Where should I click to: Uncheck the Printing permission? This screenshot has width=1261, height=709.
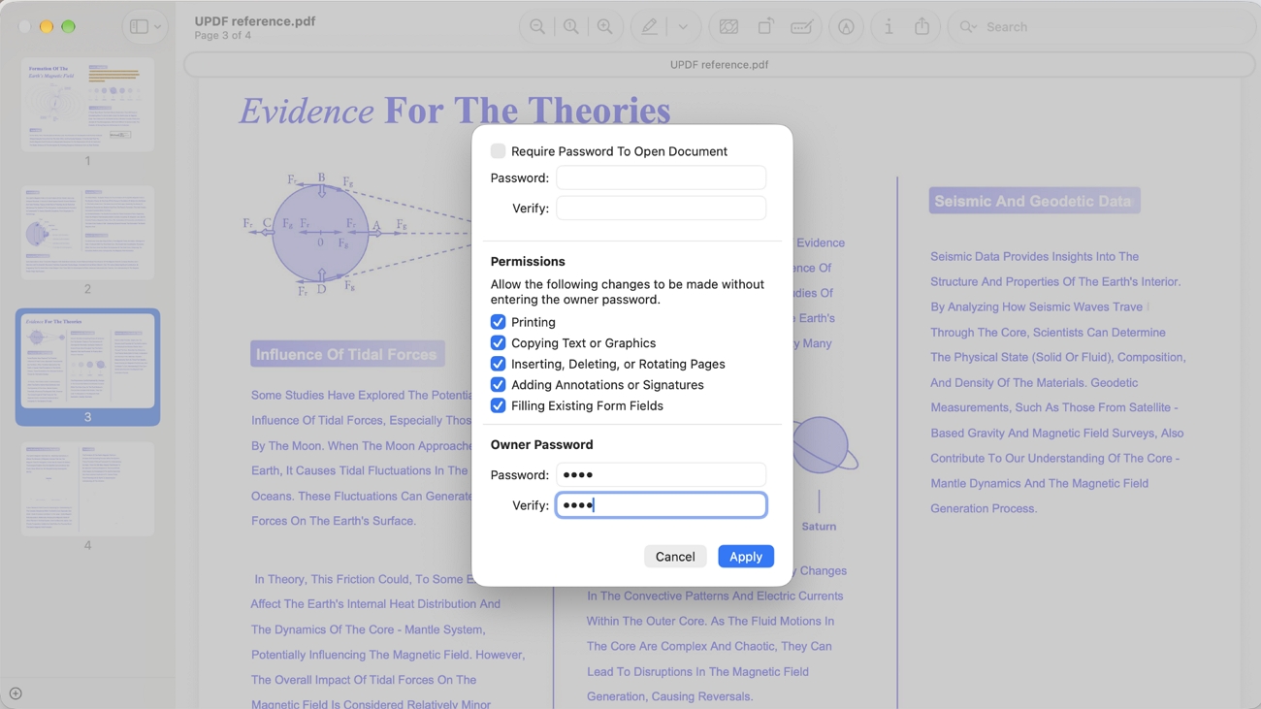point(498,322)
